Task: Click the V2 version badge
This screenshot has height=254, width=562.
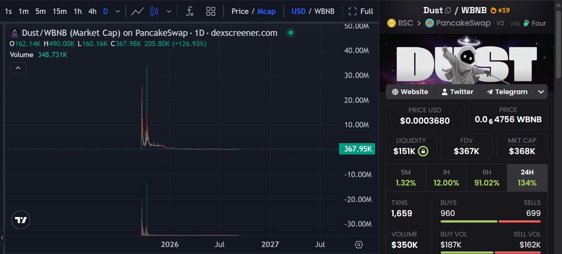Action: click(500, 23)
